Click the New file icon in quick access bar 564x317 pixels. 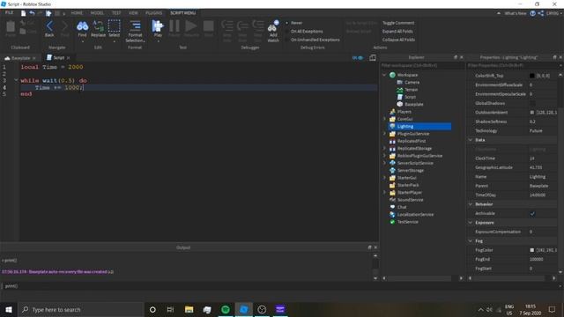coord(24,13)
